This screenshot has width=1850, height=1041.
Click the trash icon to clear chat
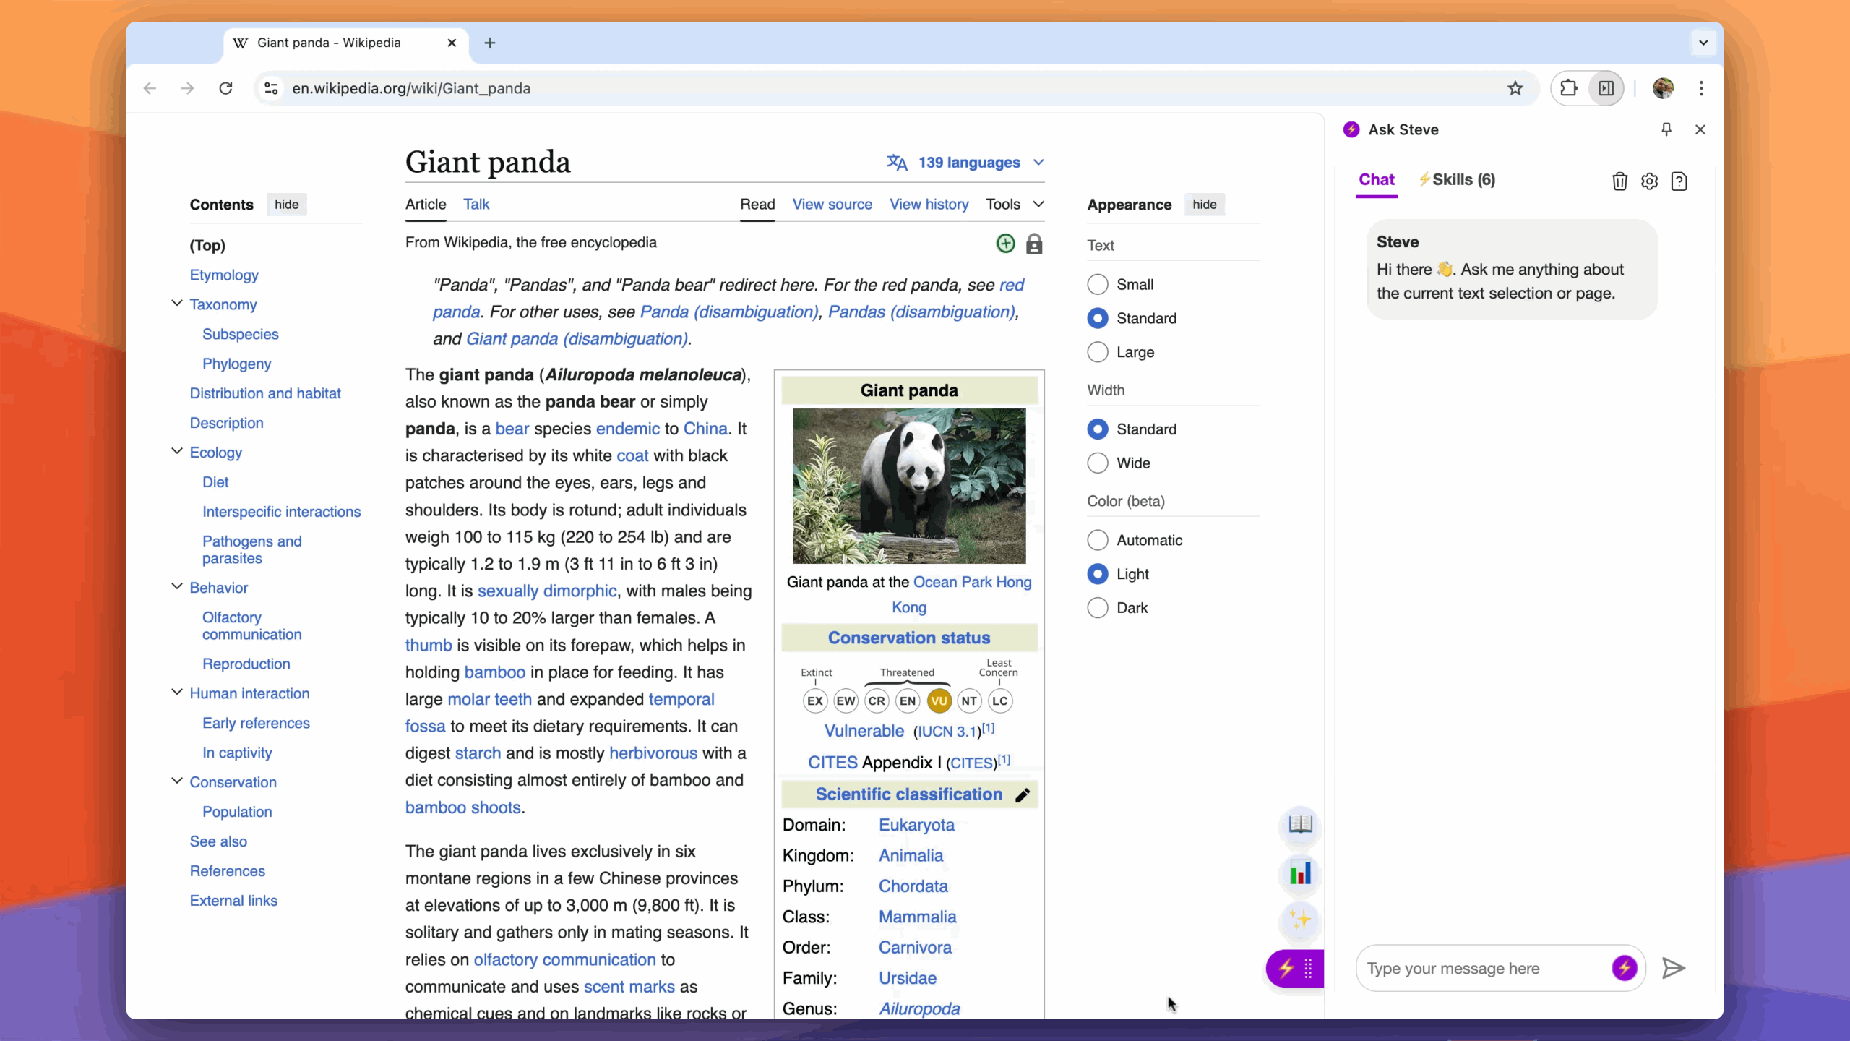coord(1619,181)
